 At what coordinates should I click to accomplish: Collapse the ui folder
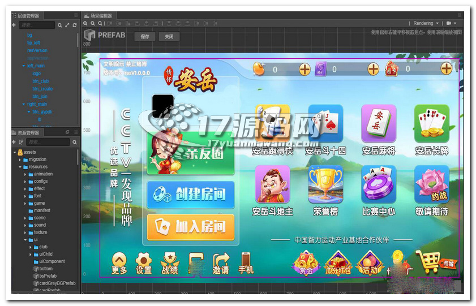tap(25, 240)
